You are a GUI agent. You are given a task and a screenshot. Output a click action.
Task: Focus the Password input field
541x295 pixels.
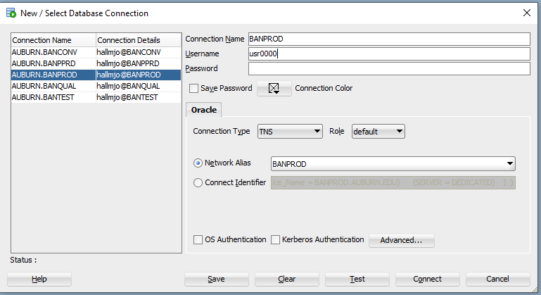[389, 69]
